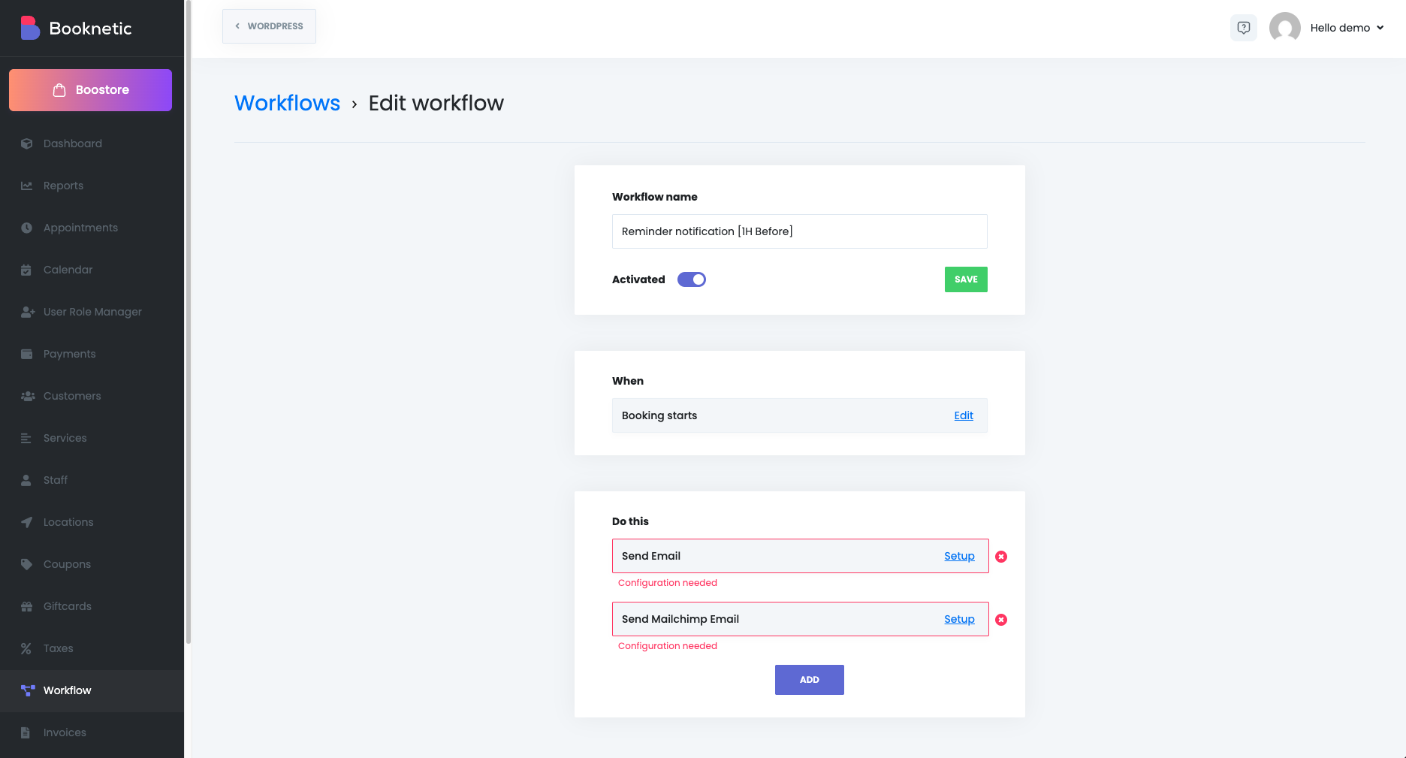Click the Reports chart icon

[x=27, y=186]
